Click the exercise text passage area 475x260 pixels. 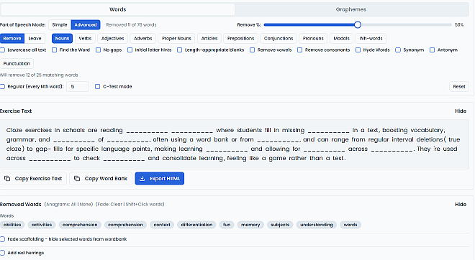click(235, 144)
